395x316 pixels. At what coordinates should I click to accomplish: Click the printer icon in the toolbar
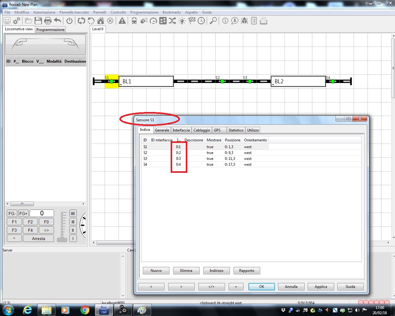coord(48,21)
